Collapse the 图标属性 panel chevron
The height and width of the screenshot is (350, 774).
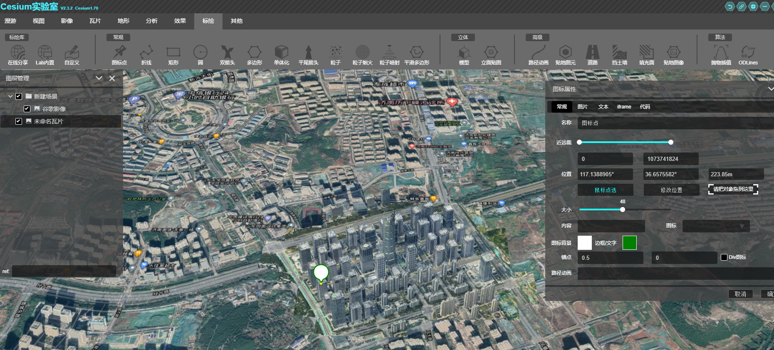771,89
